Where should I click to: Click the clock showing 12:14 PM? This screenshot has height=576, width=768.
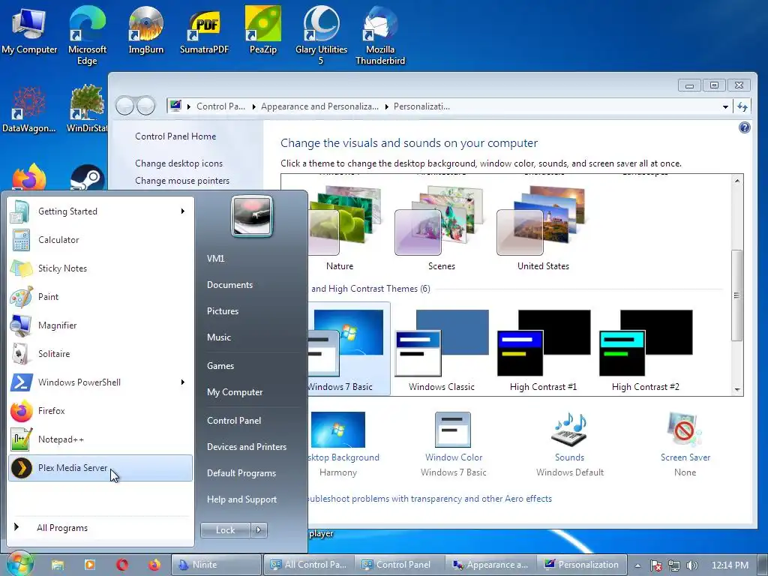tap(730, 565)
